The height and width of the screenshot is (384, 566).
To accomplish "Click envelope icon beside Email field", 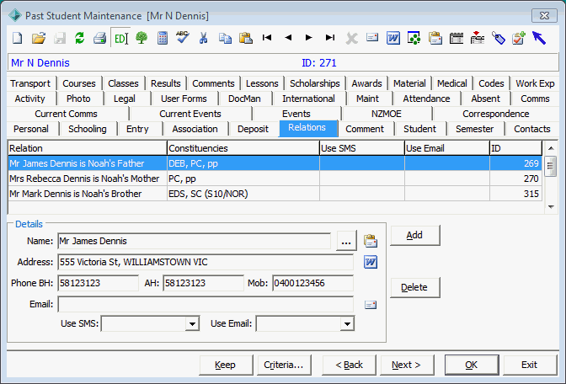I will (371, 305).
